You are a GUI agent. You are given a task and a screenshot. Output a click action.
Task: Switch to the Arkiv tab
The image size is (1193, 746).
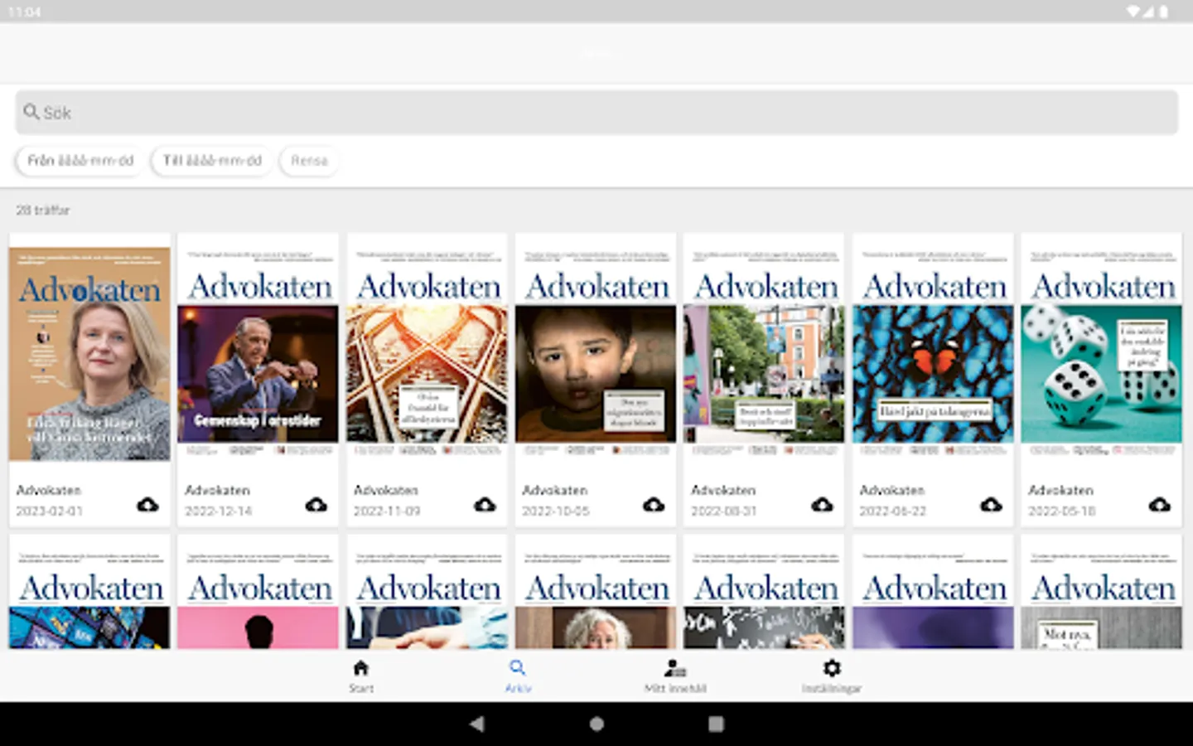[x=518, y=676]
